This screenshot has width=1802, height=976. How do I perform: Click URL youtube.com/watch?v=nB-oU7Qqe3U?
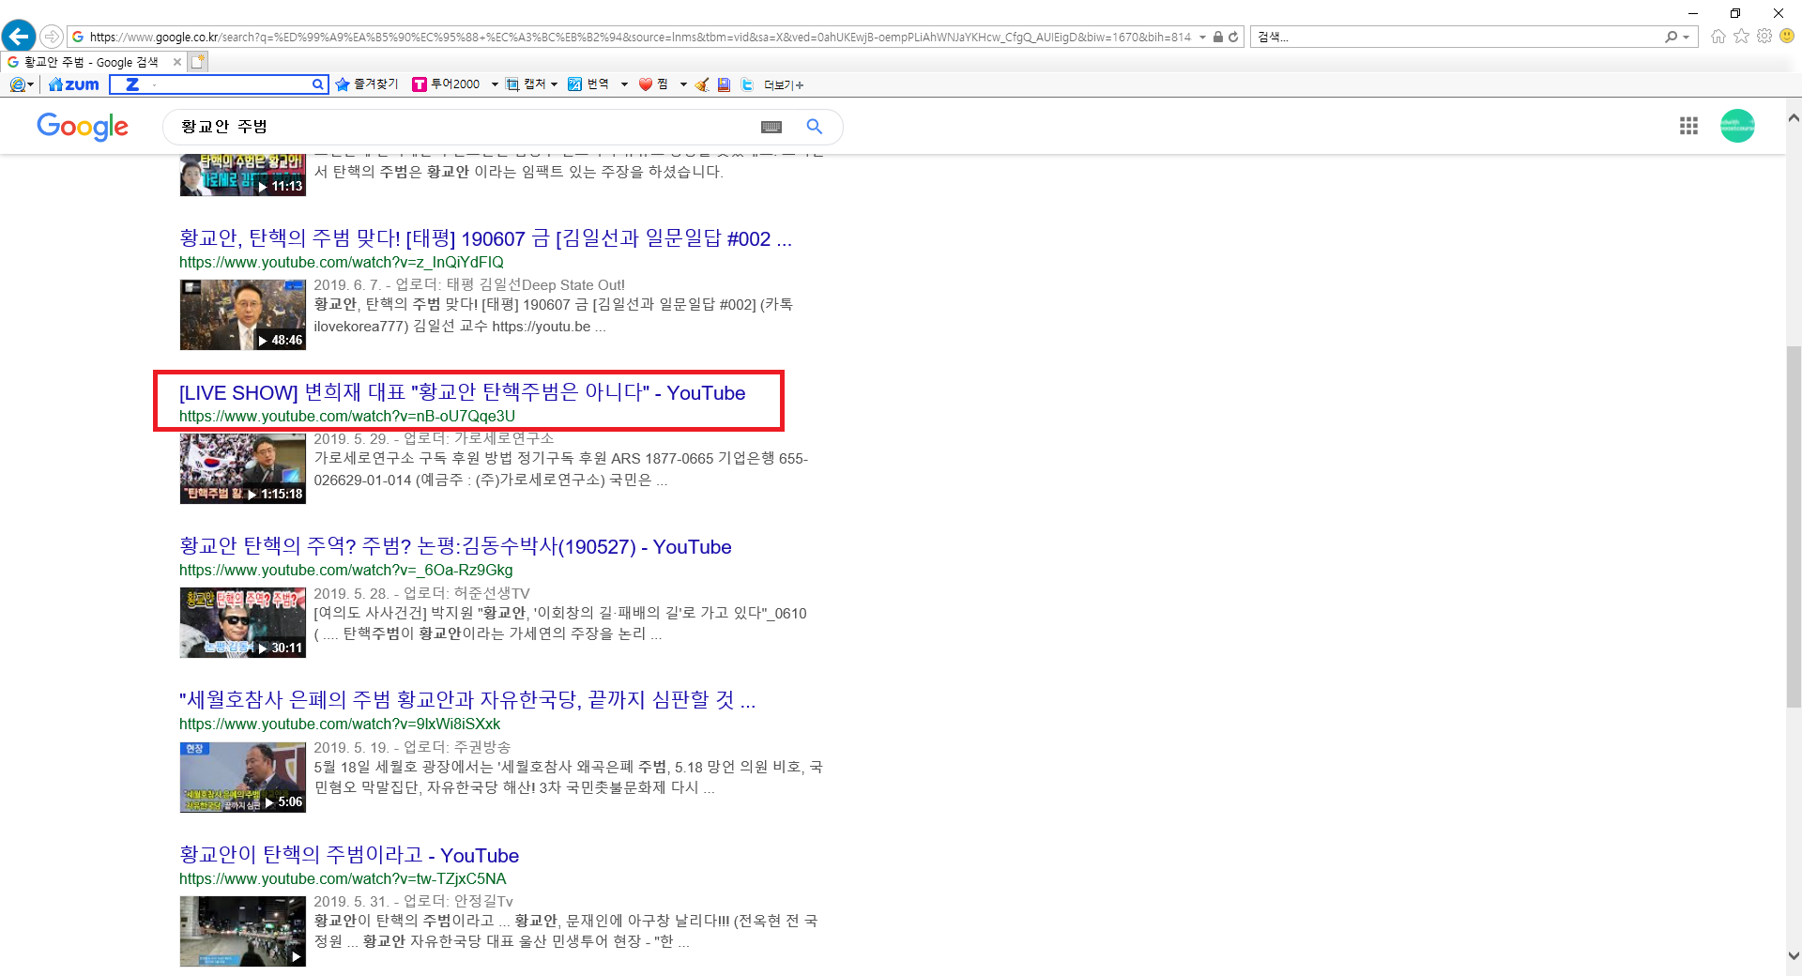tap(347, 417)
